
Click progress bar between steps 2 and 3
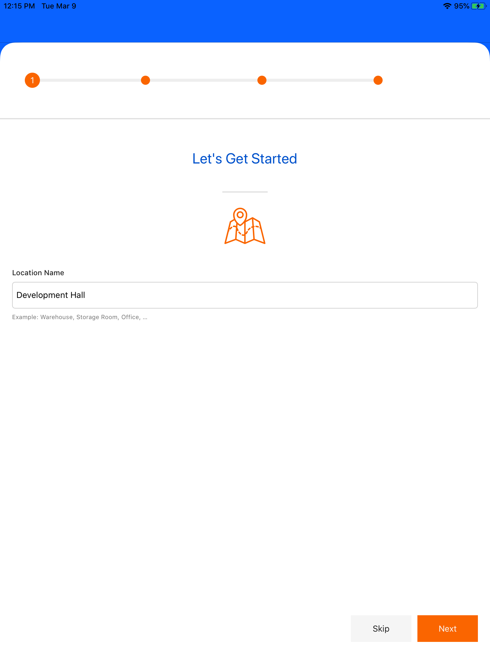click(204, 80)
